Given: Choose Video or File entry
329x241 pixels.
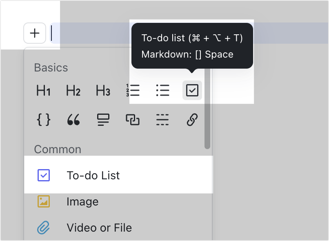Looking at the screenshot, I should pos(99,228).
